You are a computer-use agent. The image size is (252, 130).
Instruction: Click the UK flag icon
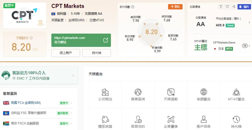pos(6,103)
